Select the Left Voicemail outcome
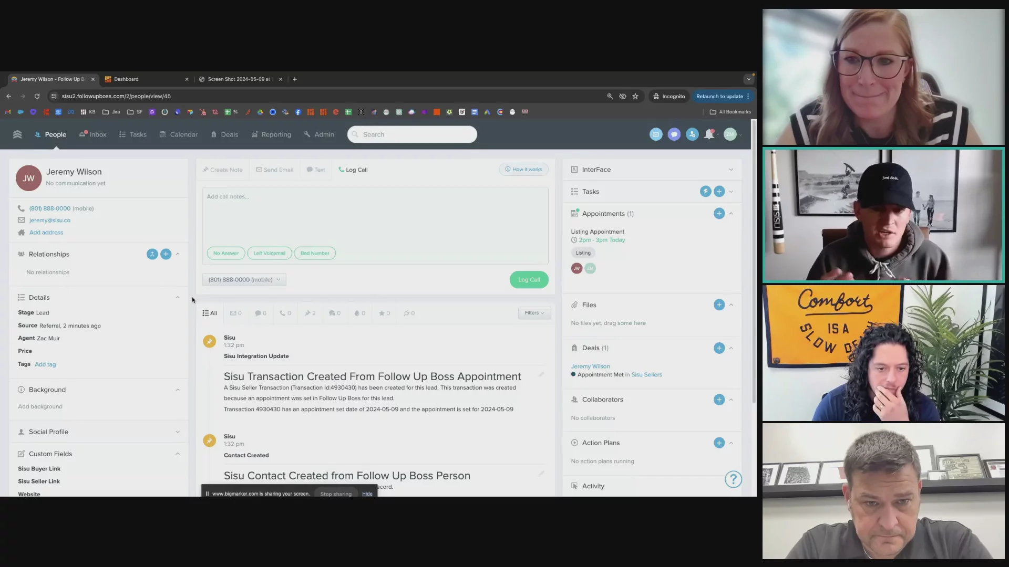 click(x=269, y=254)
